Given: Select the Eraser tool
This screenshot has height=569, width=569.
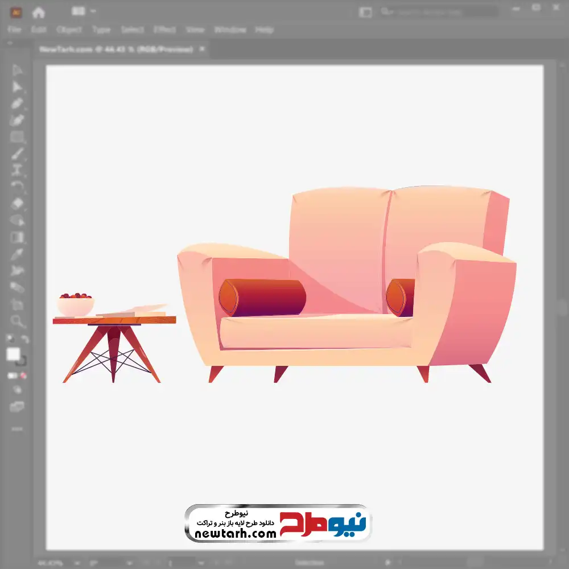Looking at the screenshot, I should coord(17,203).
